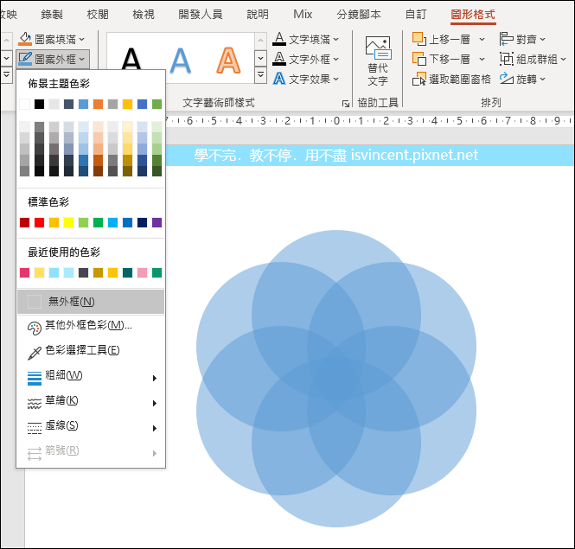Screen dimensions: 575x549
Task: Switch to the 分鏡腳本 tab
Action: click(359, 15)
